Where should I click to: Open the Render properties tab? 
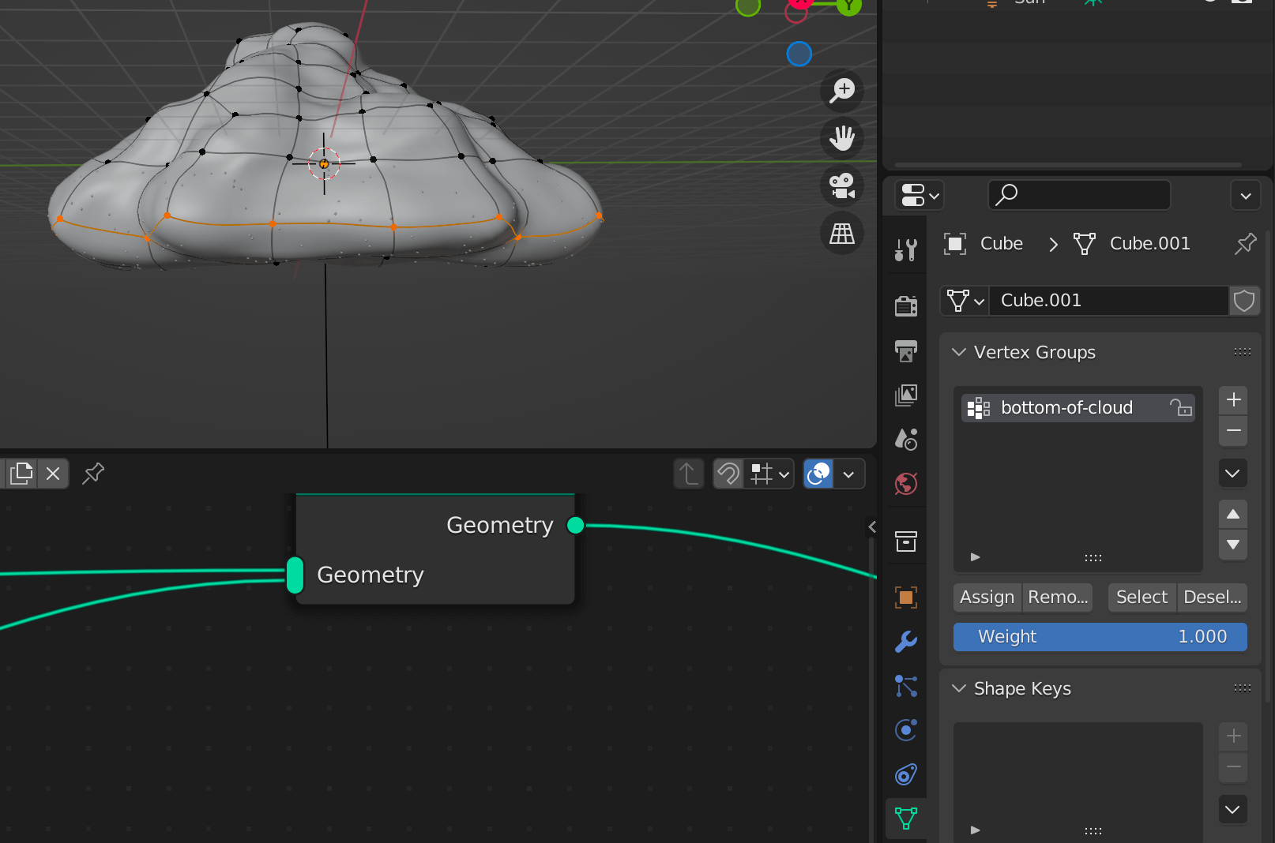906,305
